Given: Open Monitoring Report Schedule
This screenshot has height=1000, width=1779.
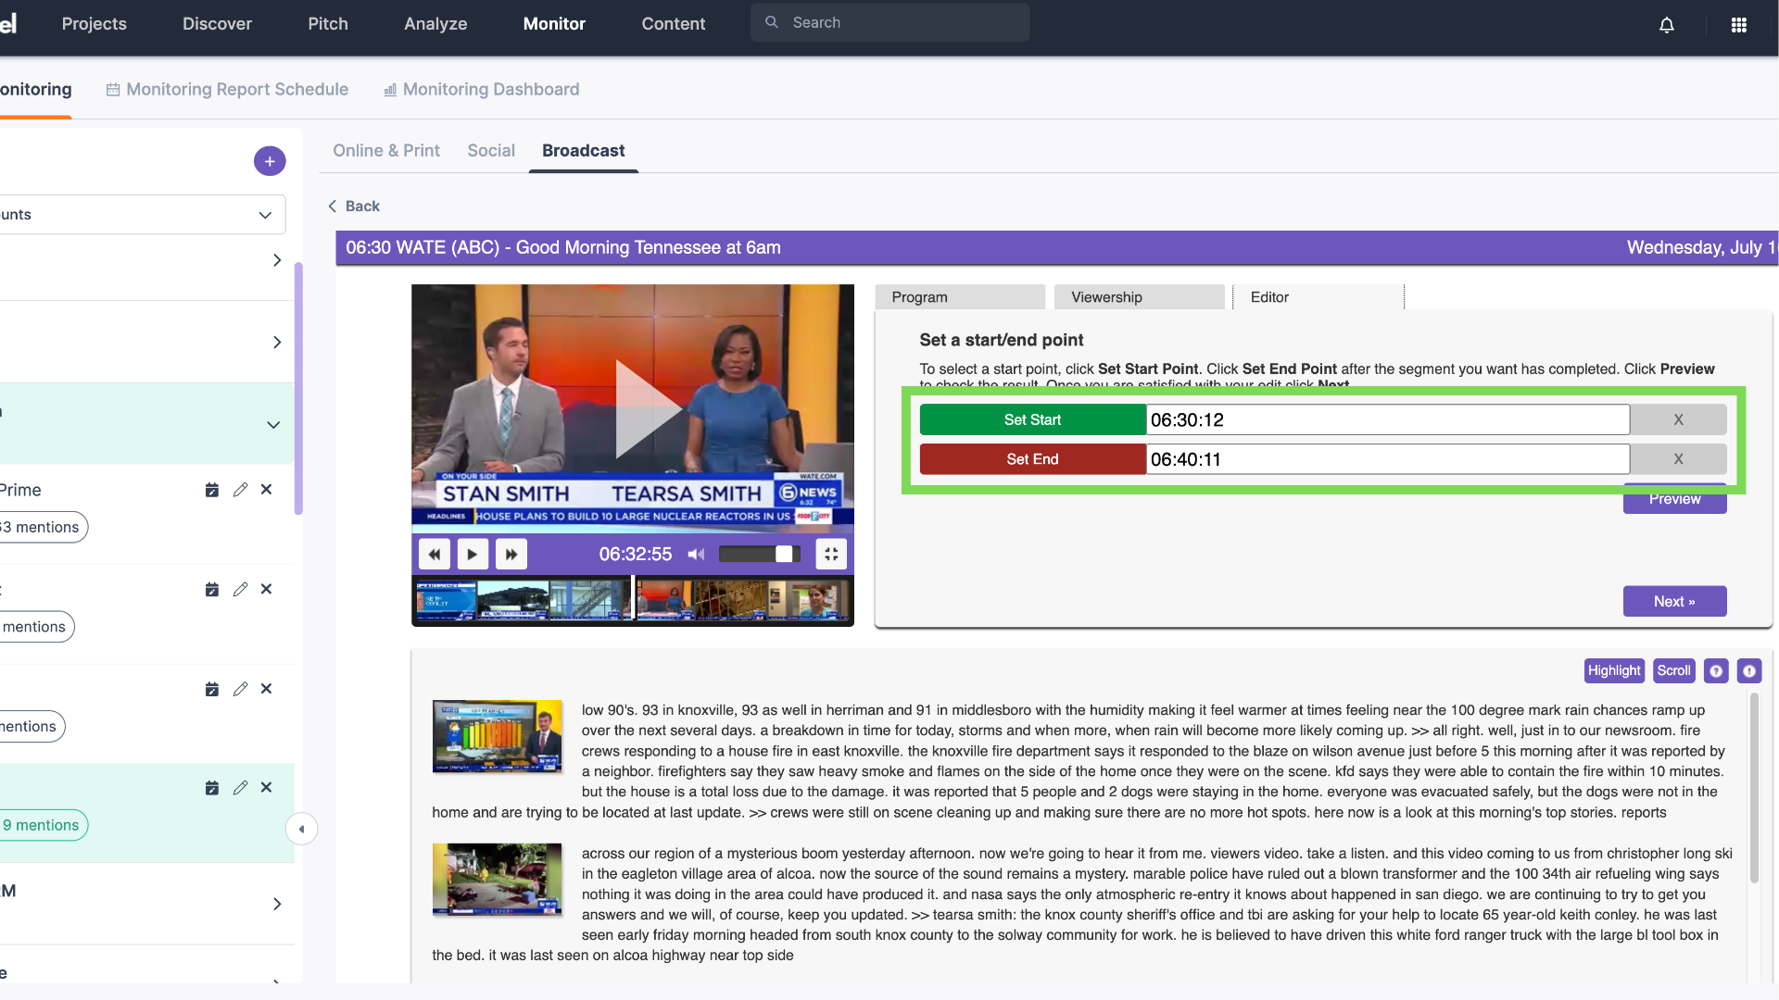Looking at the screenshot, I should [227, 90].
